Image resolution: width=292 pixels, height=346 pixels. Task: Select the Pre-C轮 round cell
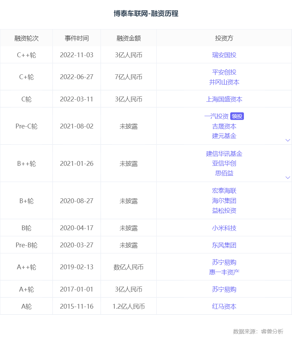tap(26, 126)
